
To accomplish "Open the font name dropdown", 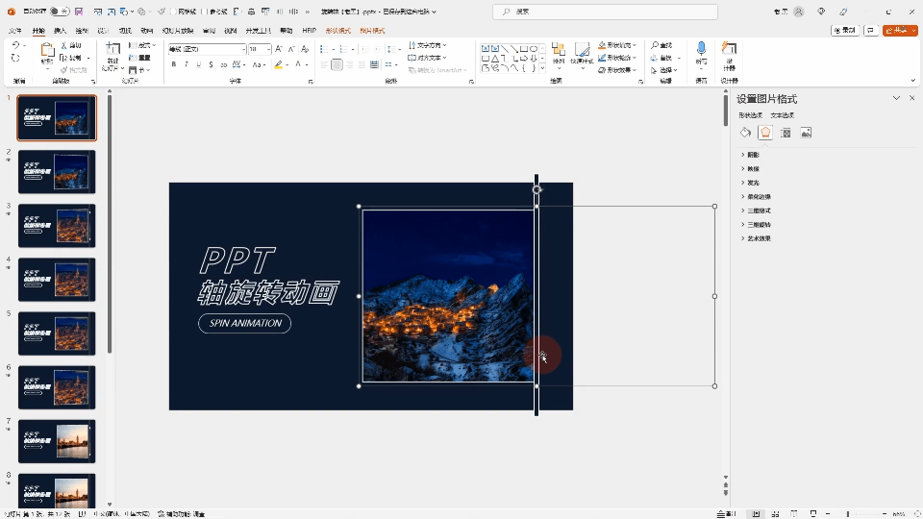I will [x=243, y=49].
